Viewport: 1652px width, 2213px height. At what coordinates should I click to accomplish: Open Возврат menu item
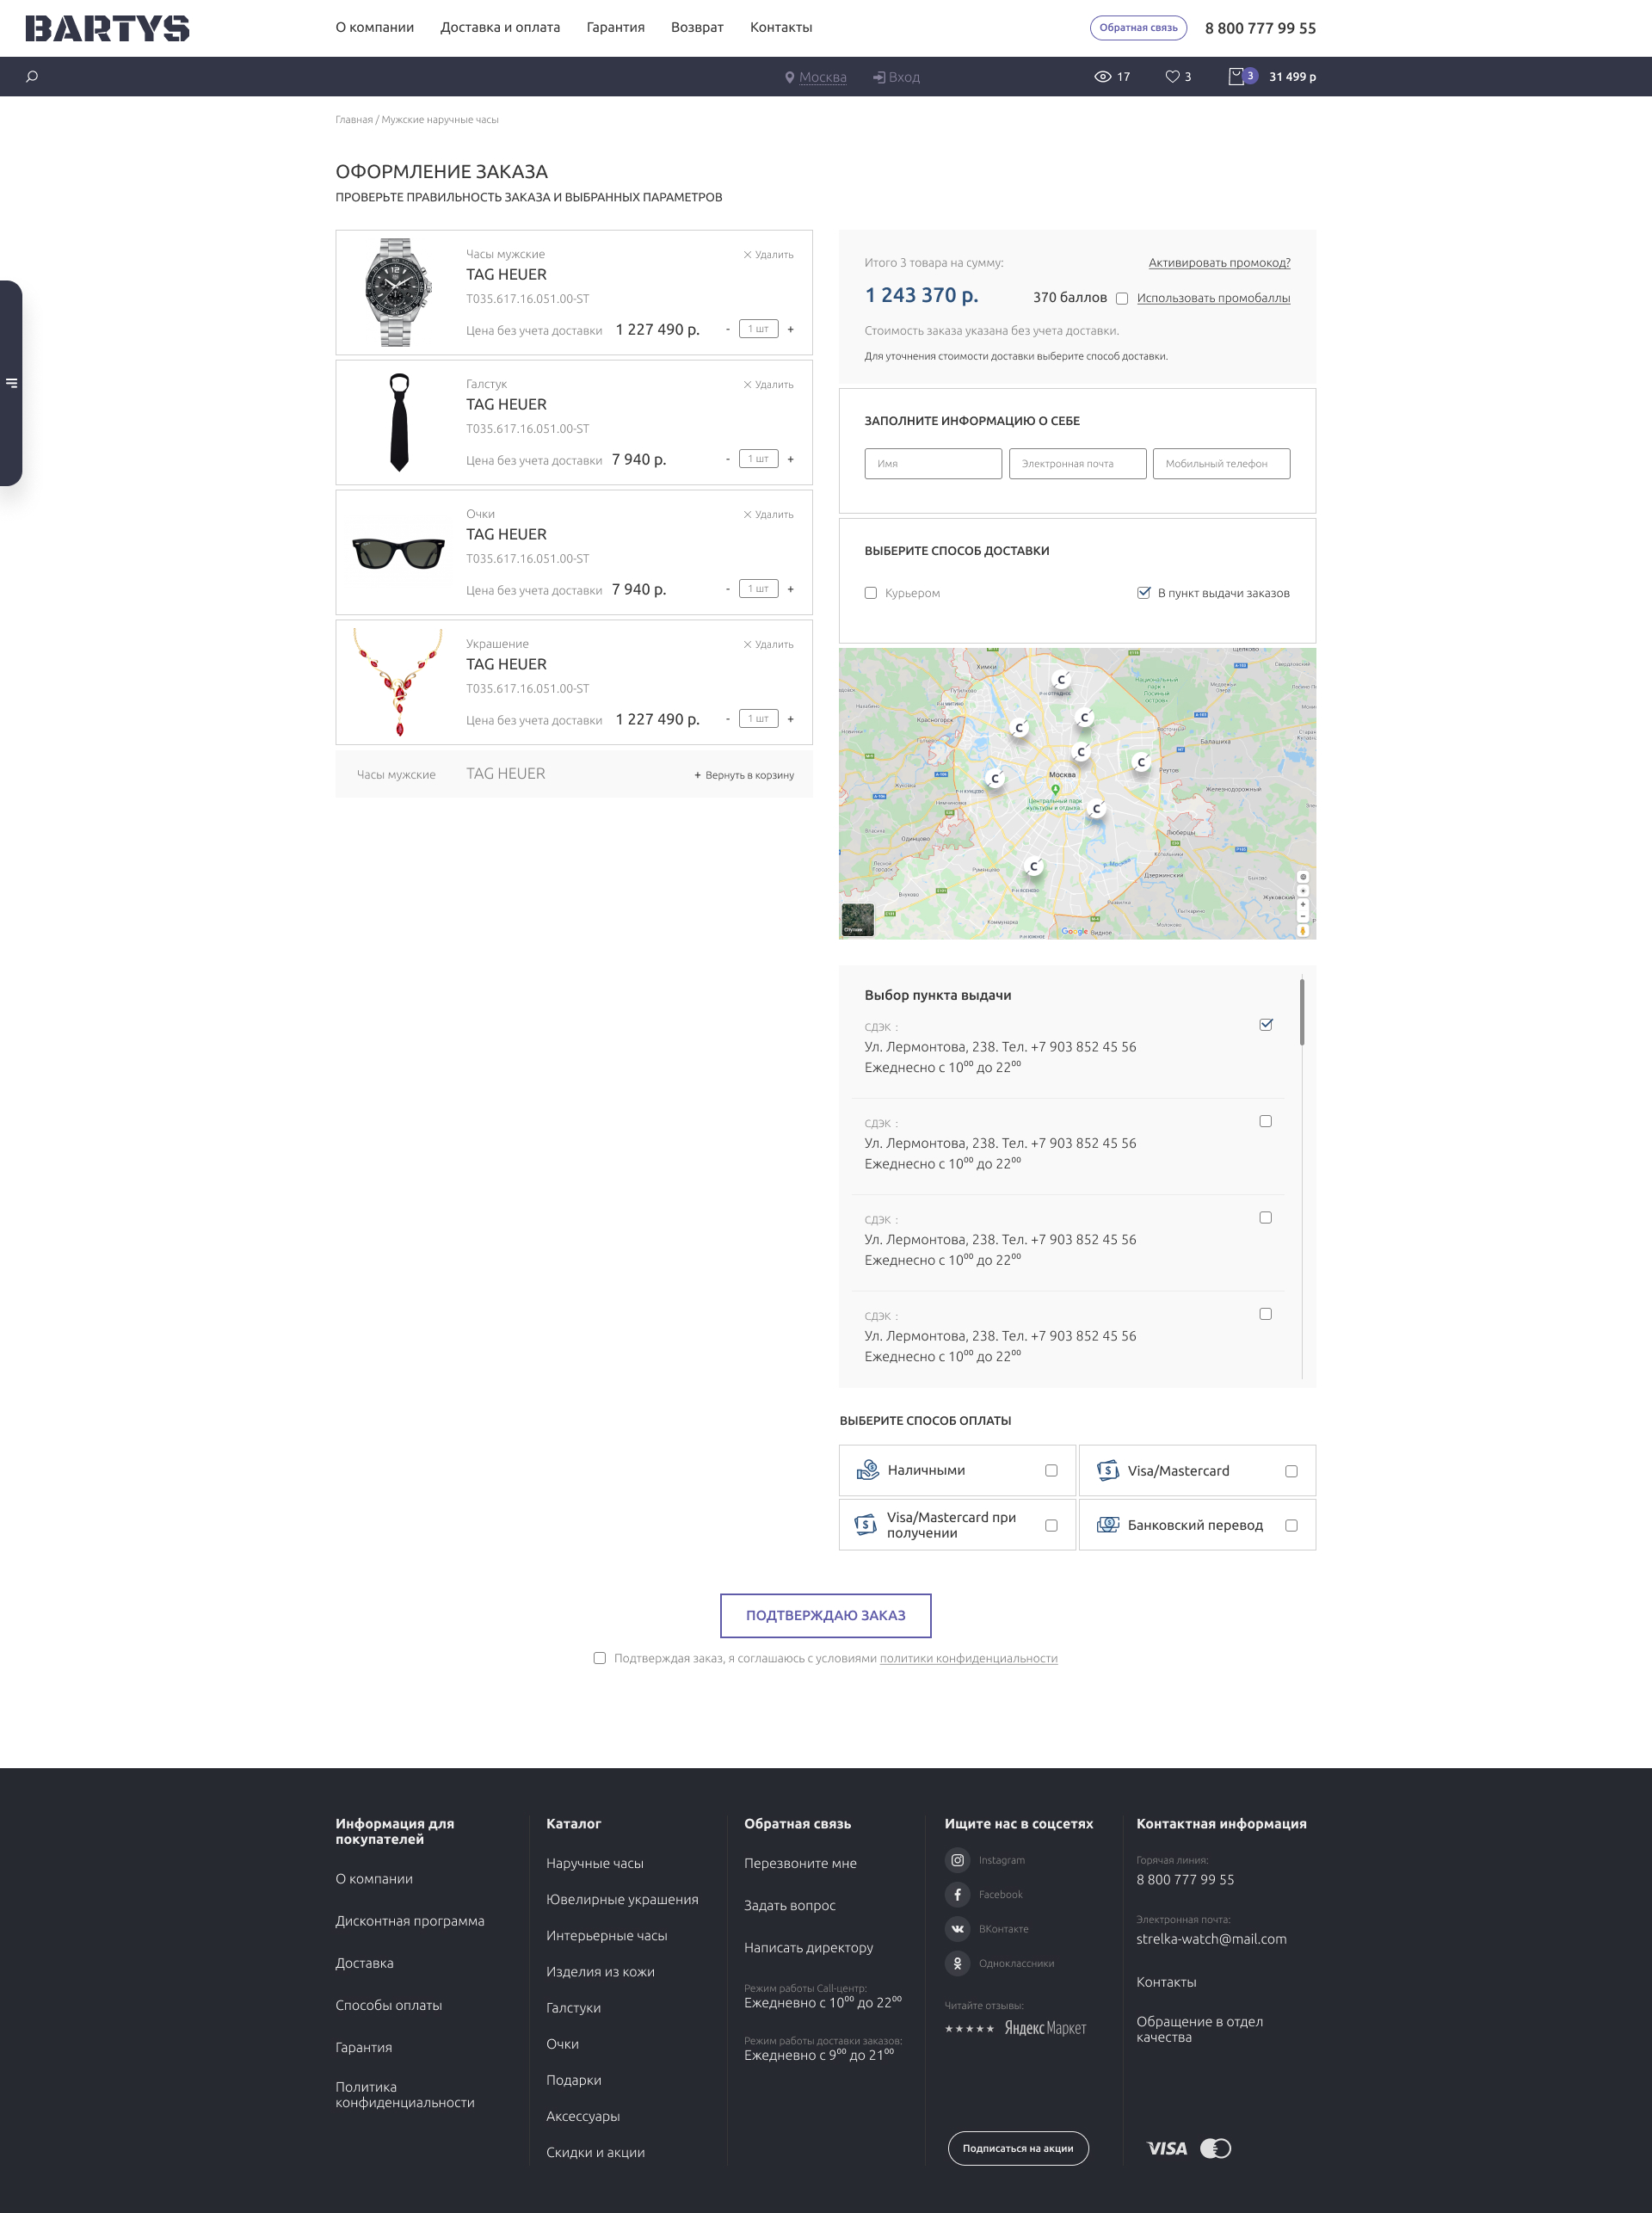coord(697,27)
